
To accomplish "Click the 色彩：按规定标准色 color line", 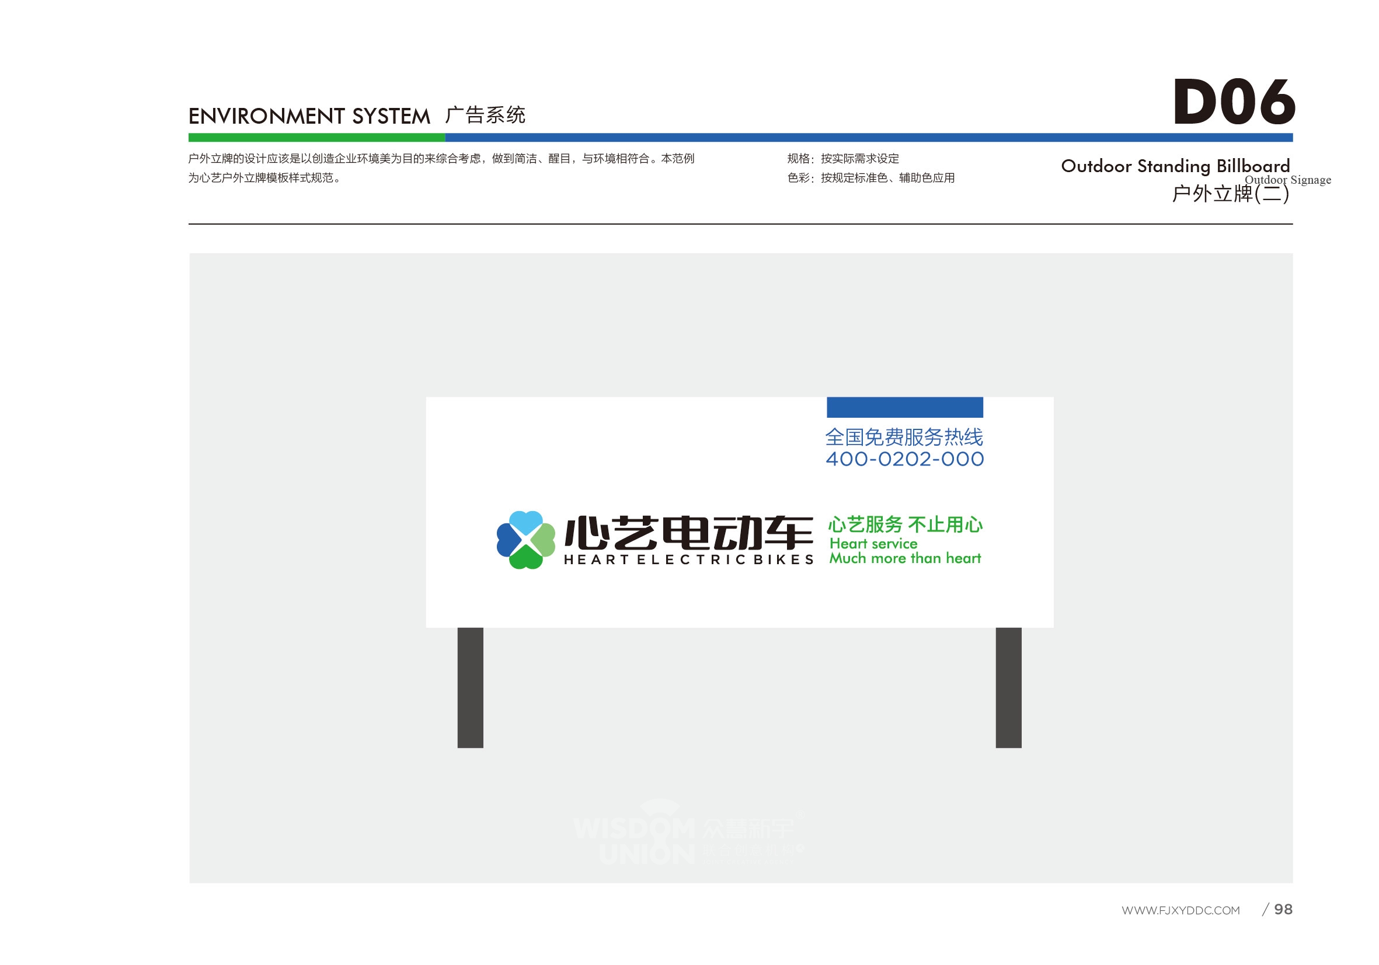I will tap(871, 177).
